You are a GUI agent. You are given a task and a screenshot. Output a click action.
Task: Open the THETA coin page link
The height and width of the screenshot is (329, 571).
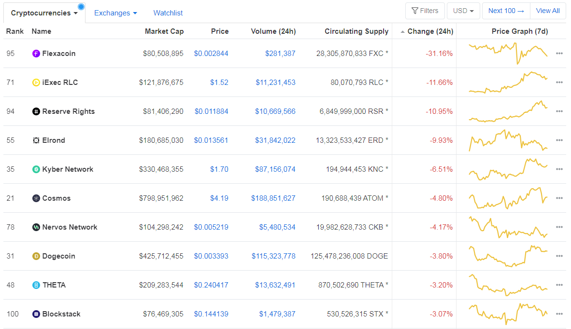54,285
